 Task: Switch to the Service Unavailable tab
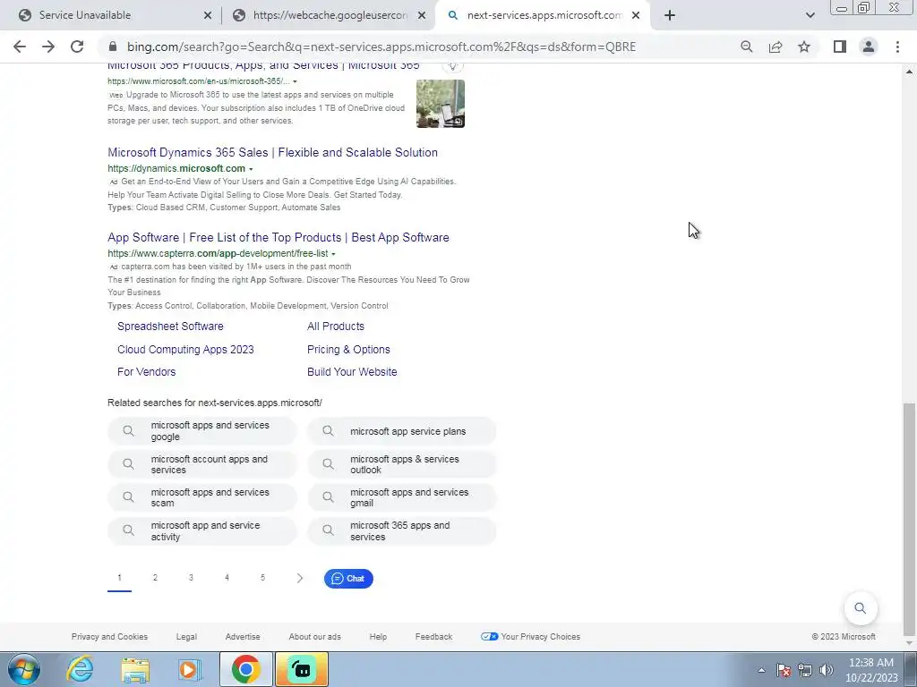point(111,16)
